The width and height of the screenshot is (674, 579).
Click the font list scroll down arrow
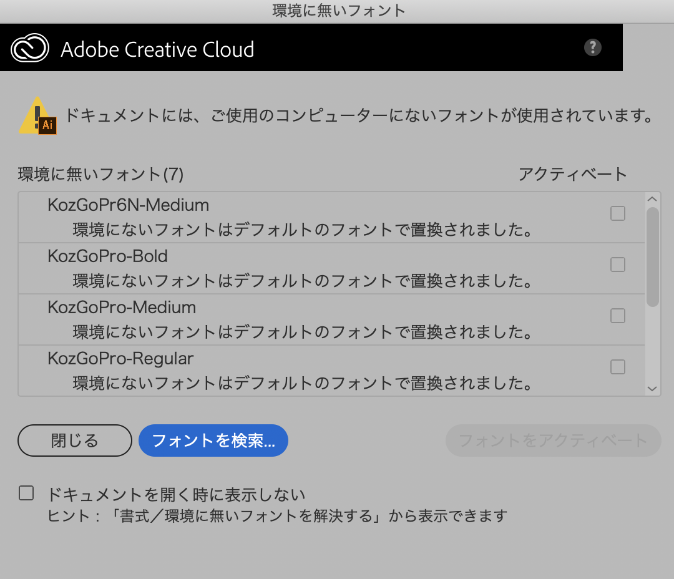pos(652,389)
